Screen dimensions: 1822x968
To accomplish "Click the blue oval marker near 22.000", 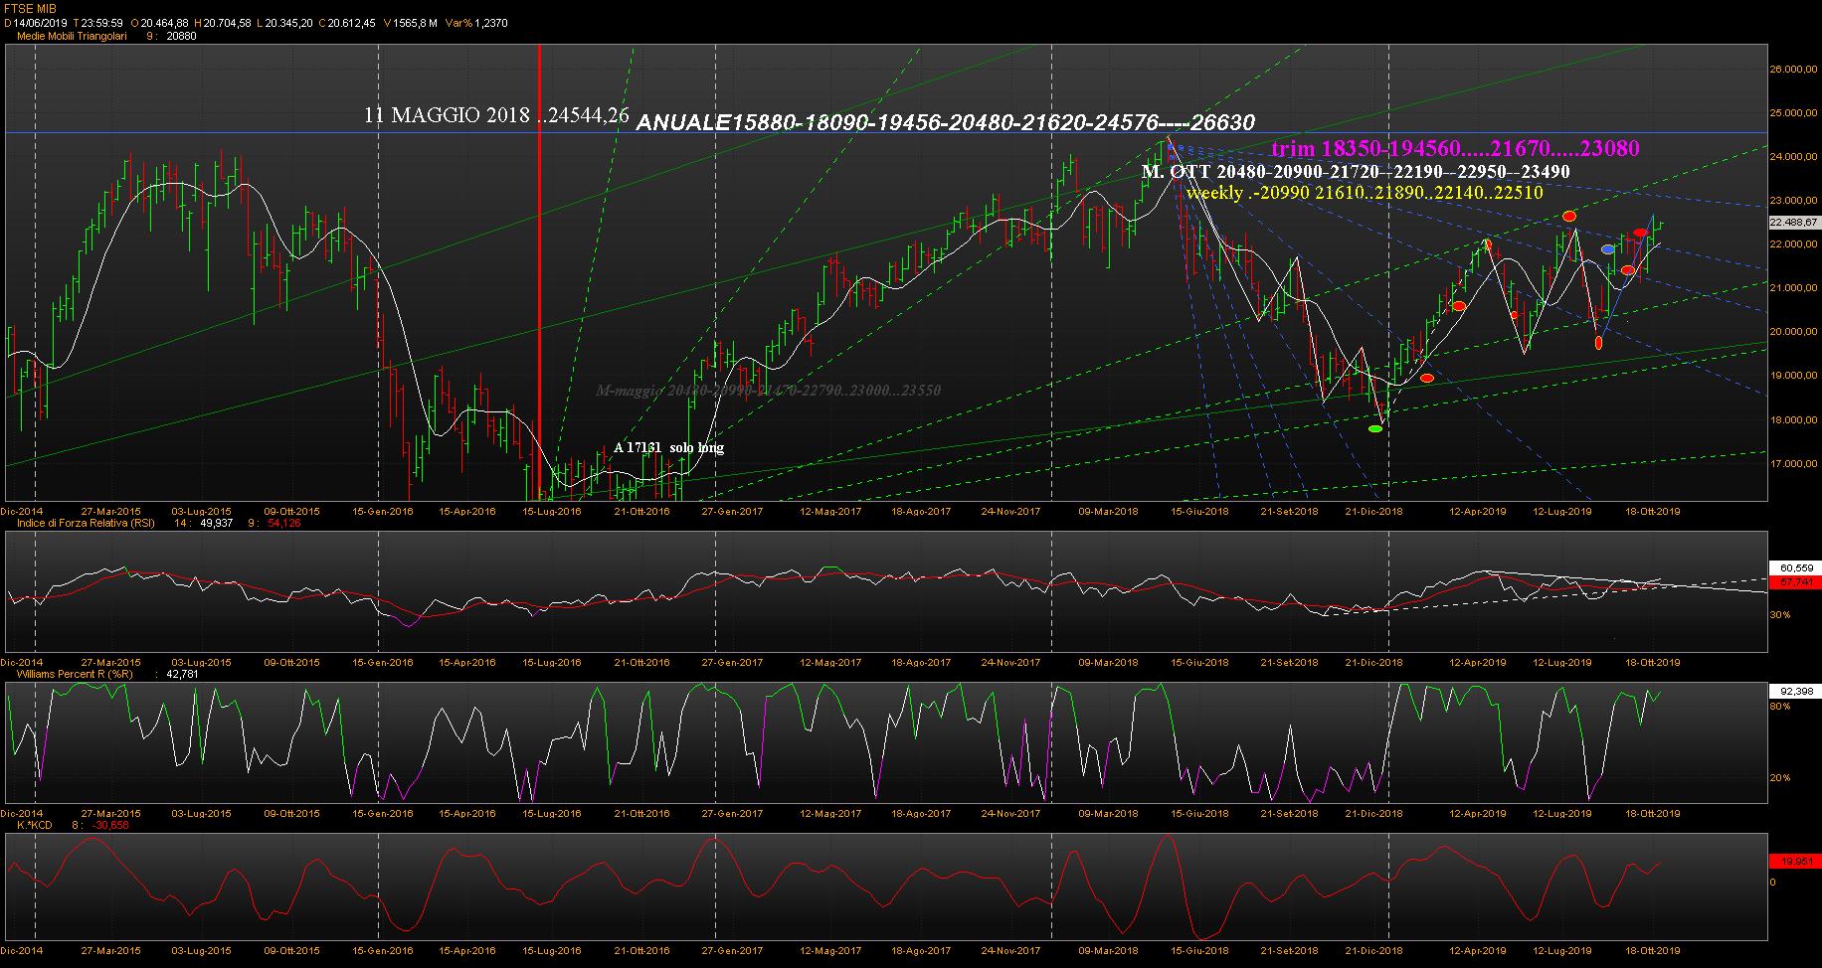I will pos(1608,249).
